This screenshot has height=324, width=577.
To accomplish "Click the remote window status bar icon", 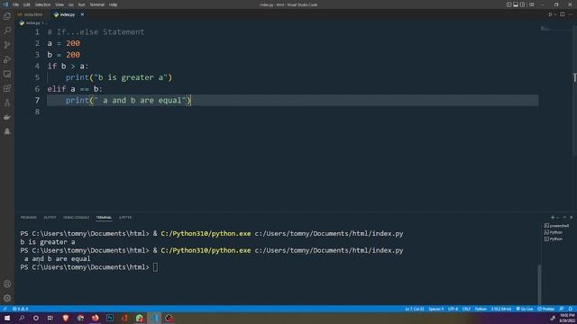I will (x=5, y=309).
